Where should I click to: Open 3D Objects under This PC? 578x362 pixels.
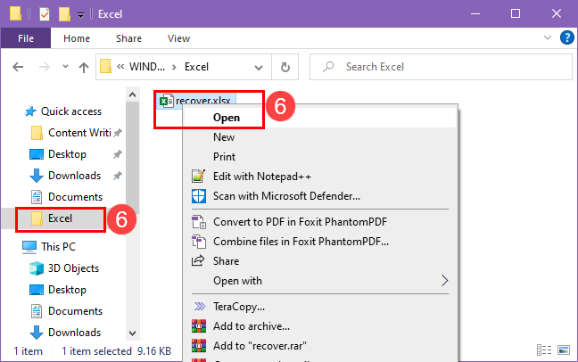pos(73,268)
